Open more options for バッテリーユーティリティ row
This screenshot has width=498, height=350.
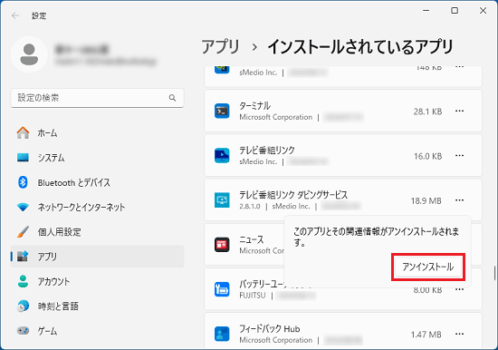(460, 289)
